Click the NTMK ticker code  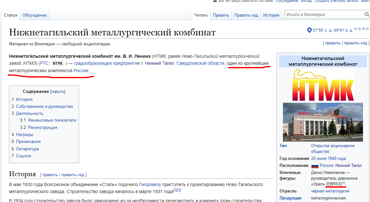(58, 64)
